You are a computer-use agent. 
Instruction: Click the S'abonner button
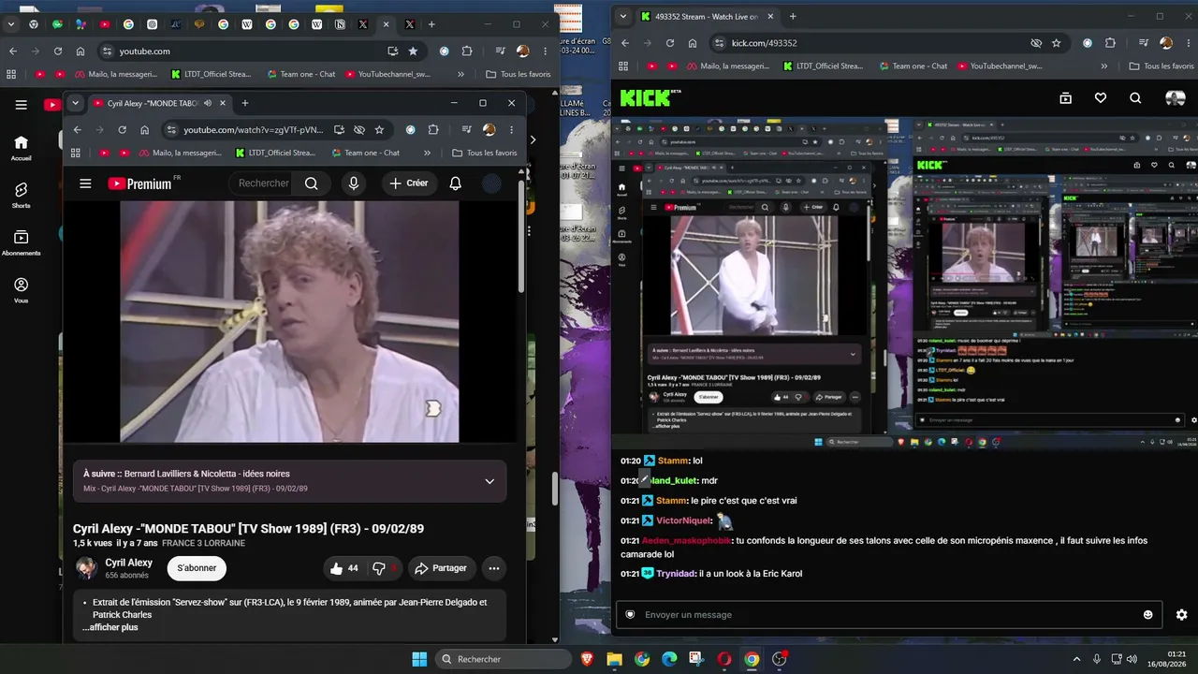click(x=197, y=568)
